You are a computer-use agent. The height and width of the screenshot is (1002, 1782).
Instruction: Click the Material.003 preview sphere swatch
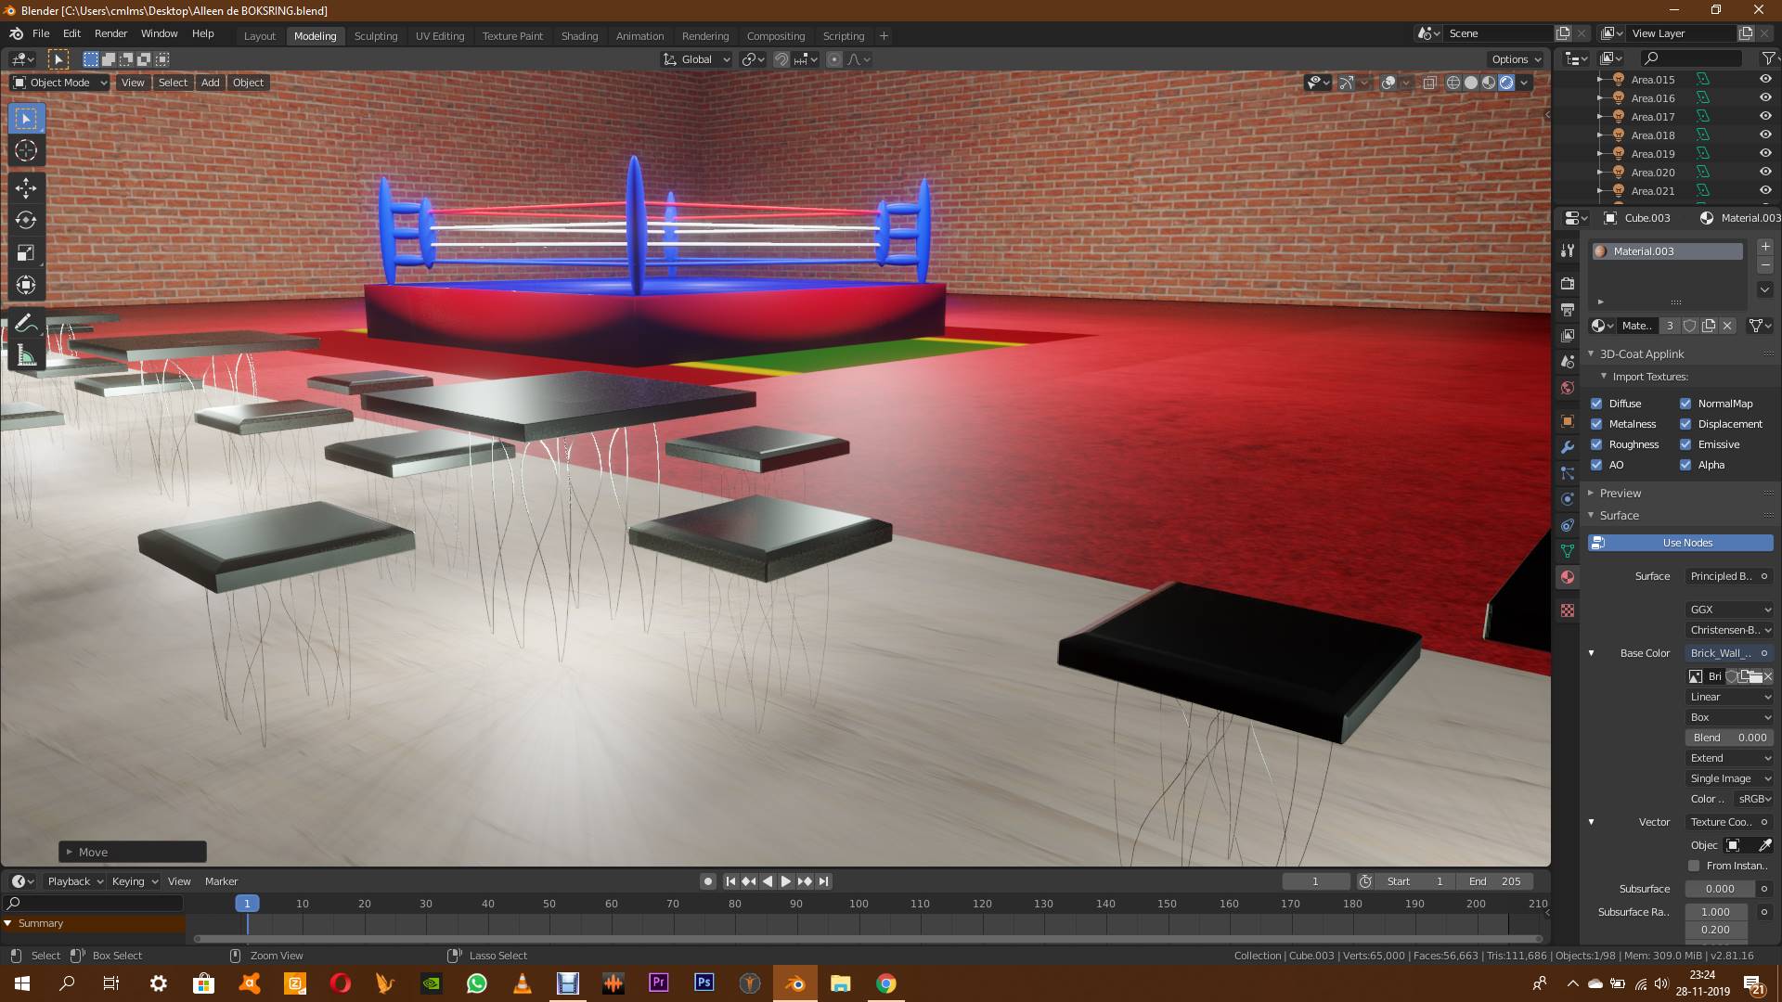(1600, 250)
